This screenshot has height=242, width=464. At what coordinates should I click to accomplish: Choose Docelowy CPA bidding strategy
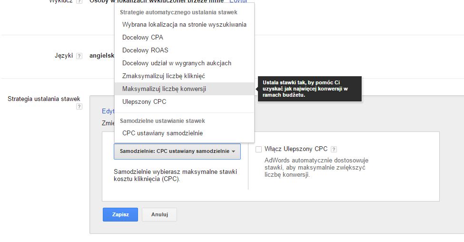[184, 37]
